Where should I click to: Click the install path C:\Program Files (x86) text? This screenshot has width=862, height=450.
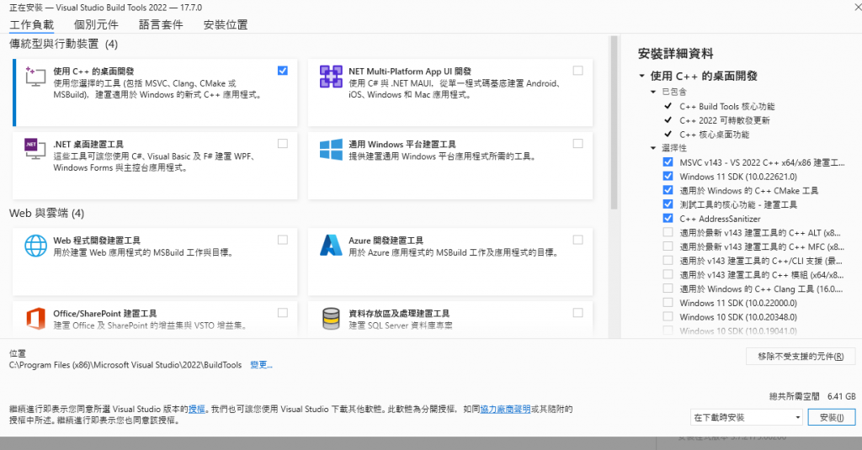pyautogui.click(x=125, y=365)
